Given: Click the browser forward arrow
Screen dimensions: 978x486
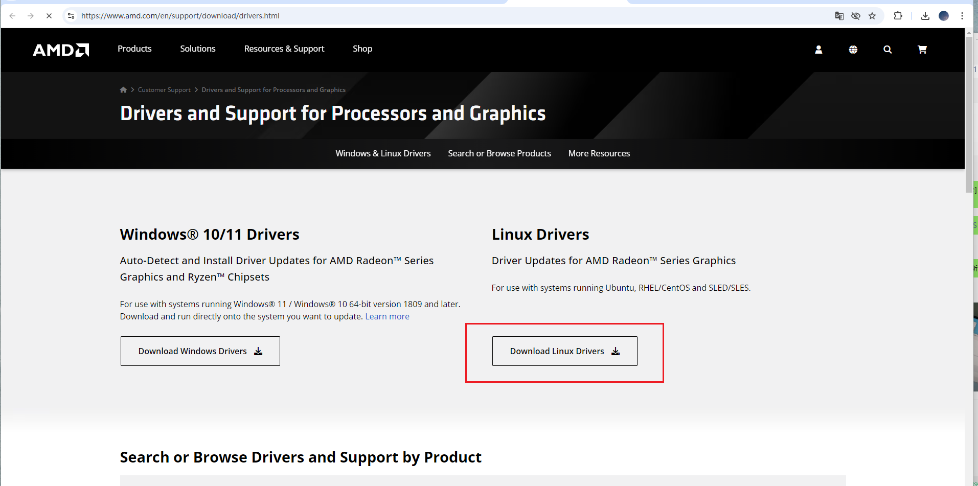Looking at the screenshot, I should [x=31, y=16].
